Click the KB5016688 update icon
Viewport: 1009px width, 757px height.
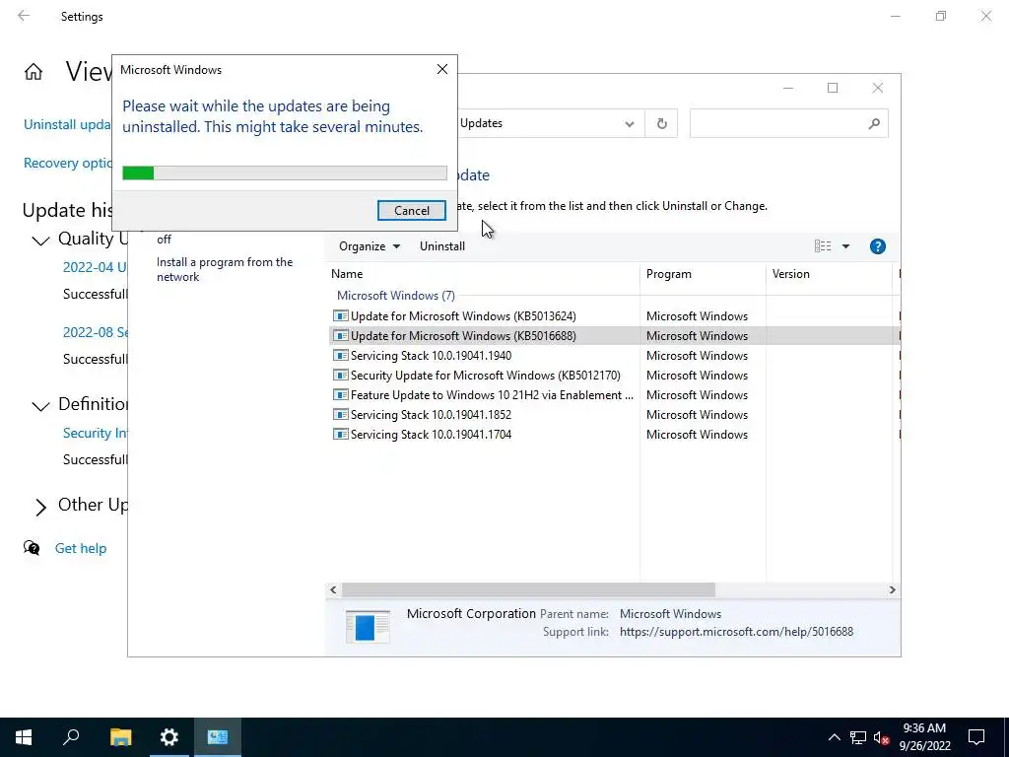(x=340, y=335)
